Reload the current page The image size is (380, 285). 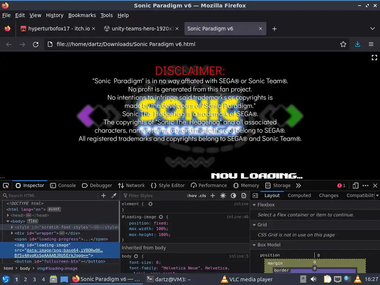(x=36, y=45)
